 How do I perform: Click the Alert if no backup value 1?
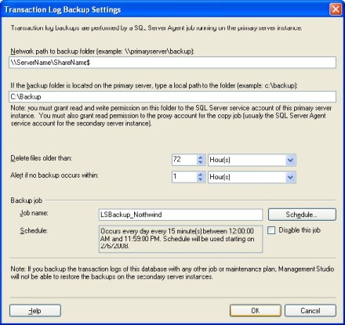point(184,177)
